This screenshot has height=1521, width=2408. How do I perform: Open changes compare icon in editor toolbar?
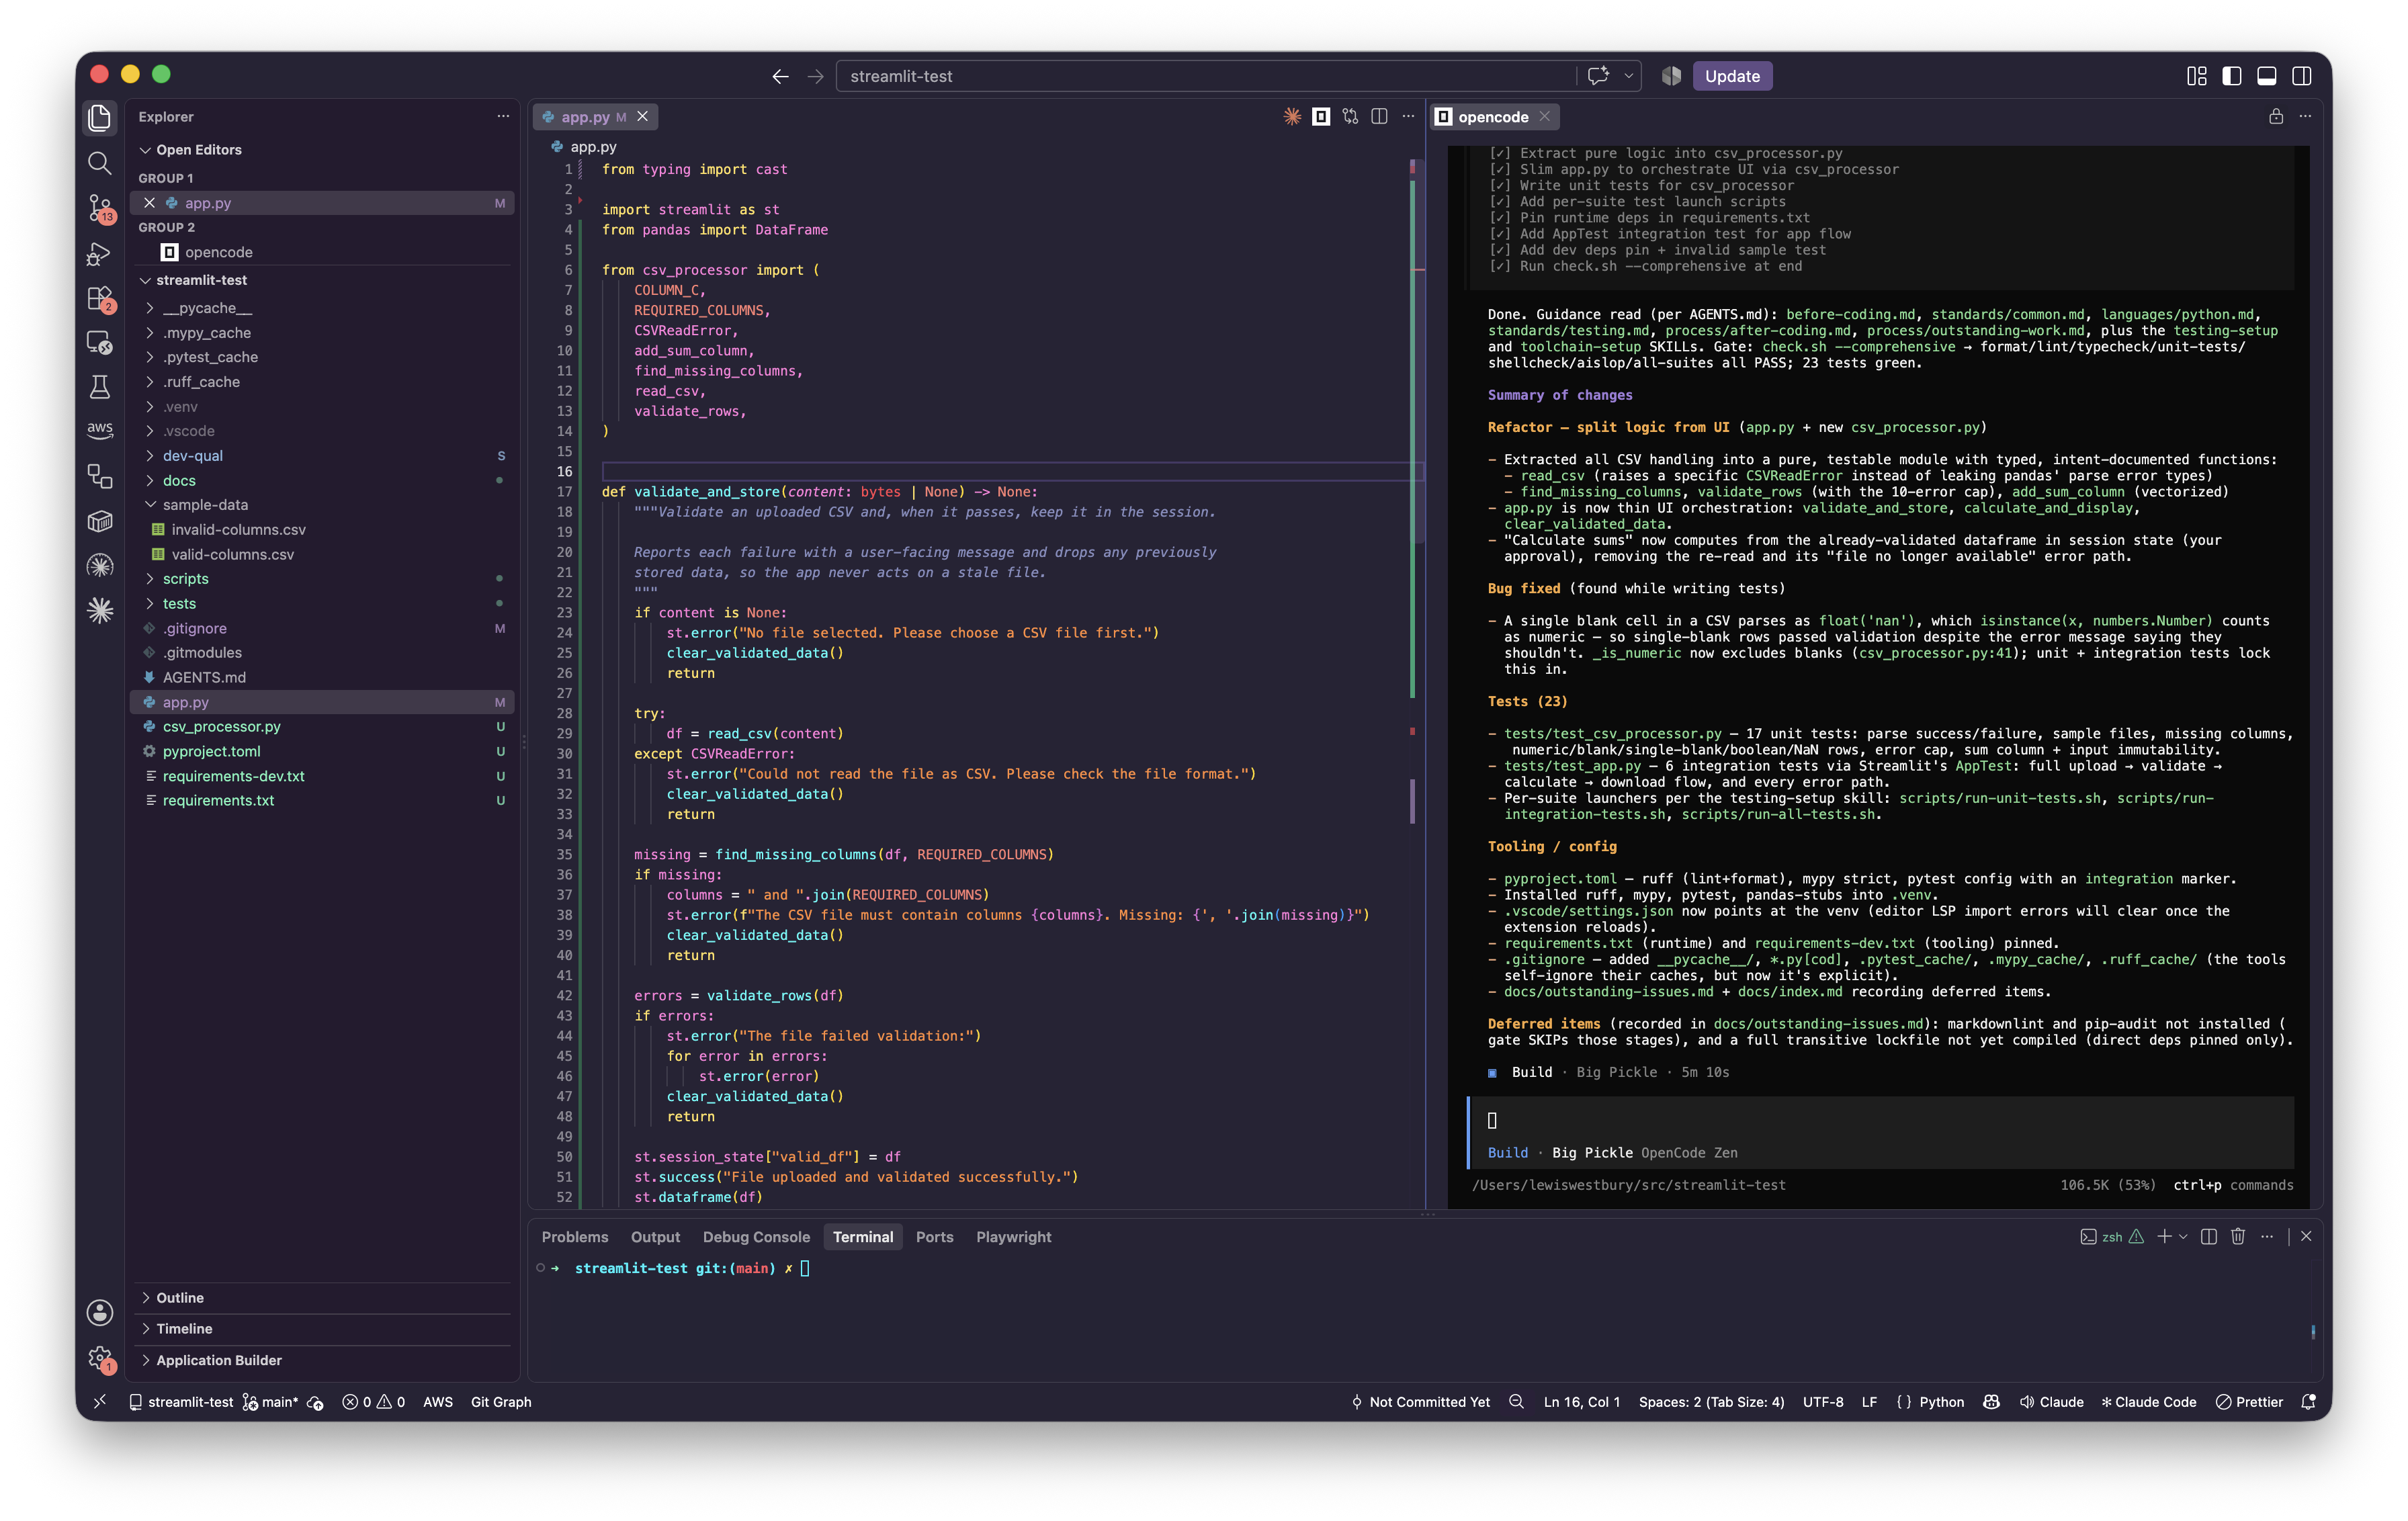coord(1350,117)
